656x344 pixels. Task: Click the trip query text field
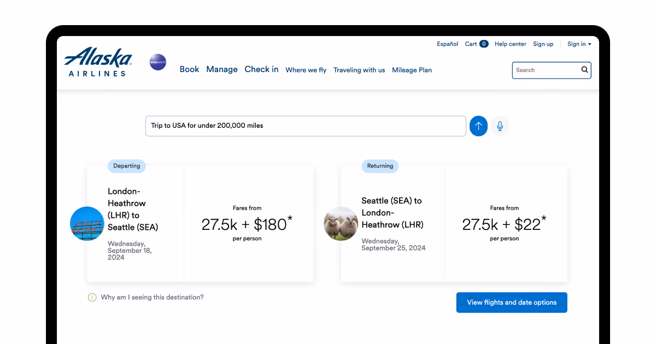pyautogui.click(x=306, y=126)
